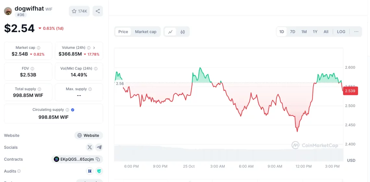Image resolution: width=370 pixels, height=182 pixels.
Task: Click the Website link button
Action: point(89,135)
